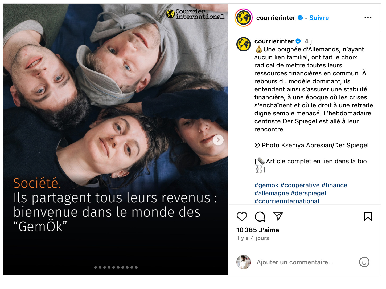
Task: View the 10 385 J'aime likes list
Action: [x=257, y=230]
